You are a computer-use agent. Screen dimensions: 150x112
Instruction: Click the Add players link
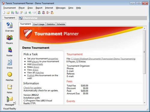(35, 62)
